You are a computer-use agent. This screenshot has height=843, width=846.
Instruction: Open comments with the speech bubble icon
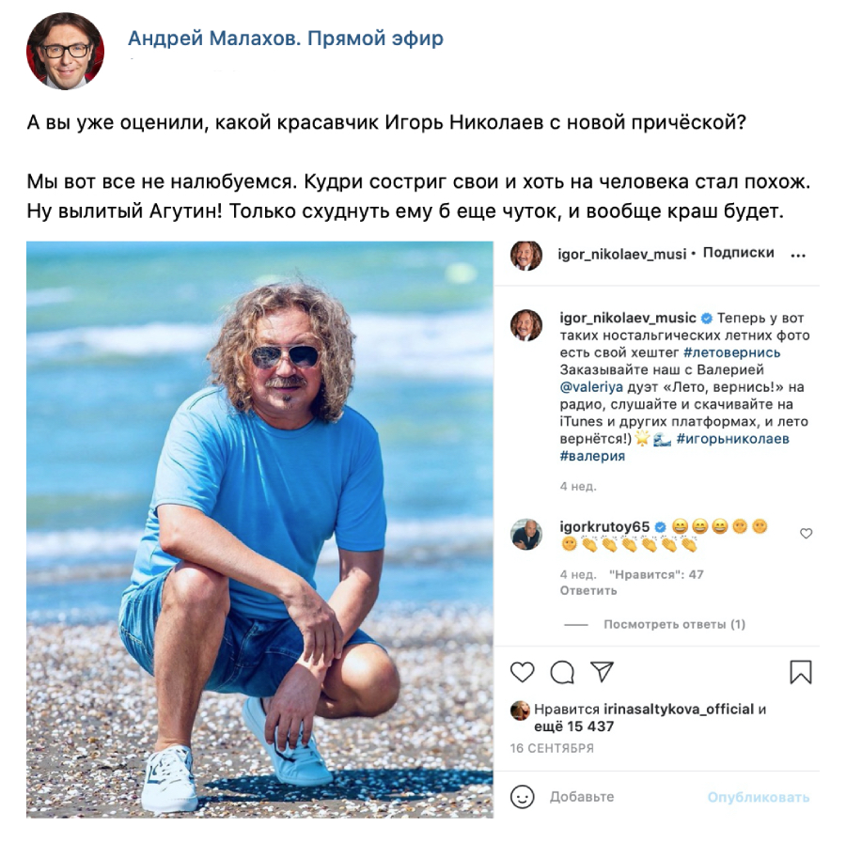[x=562, y=672]
